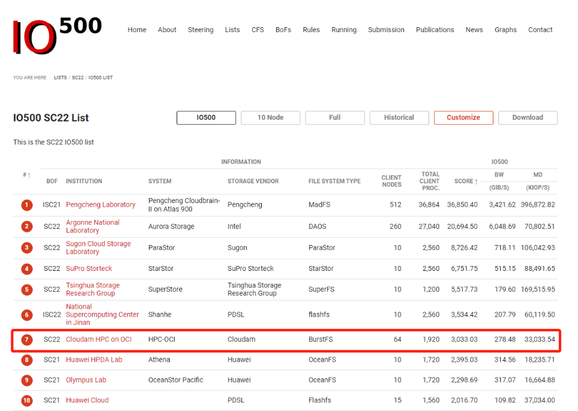Switch to the Historical list
Image resolution: width=578 pixels, height=411 pixels.
(x=399, y=118)
